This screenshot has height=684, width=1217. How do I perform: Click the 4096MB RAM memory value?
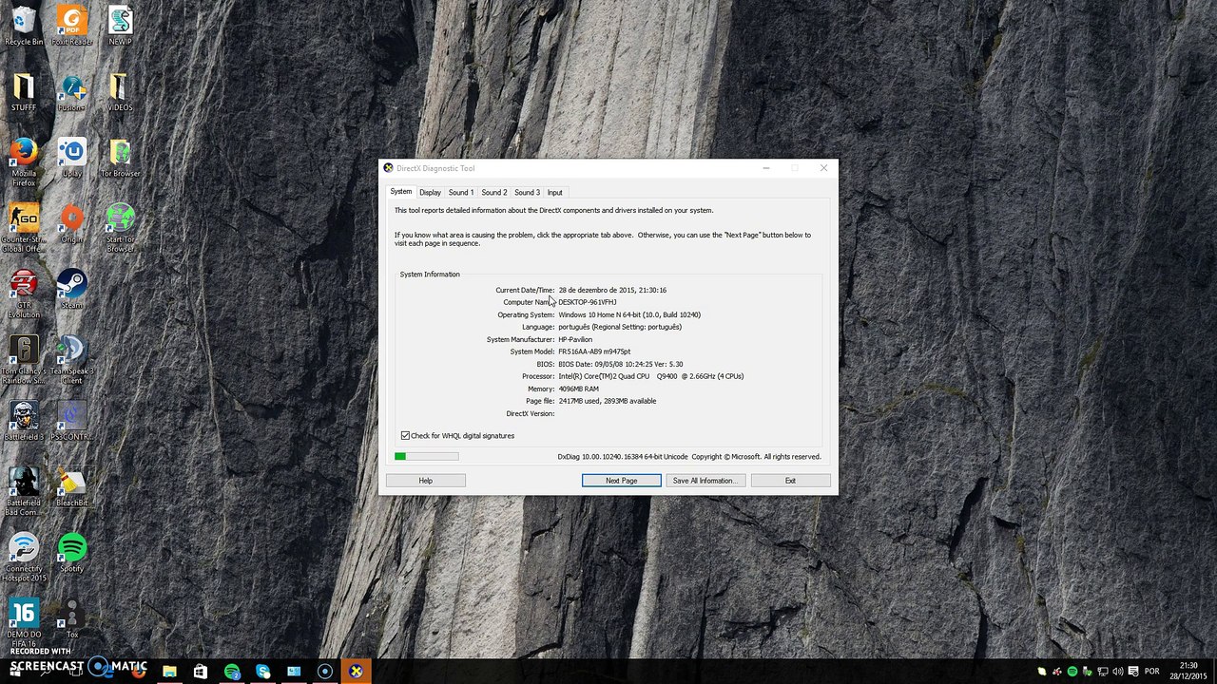click(578, 389)
